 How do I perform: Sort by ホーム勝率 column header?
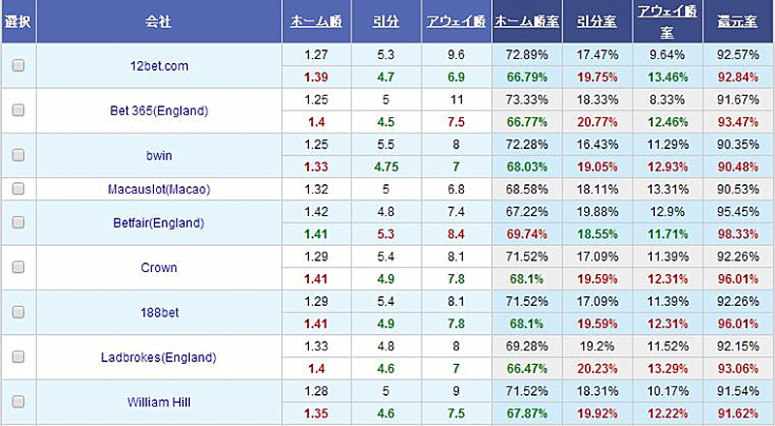coord(527,21)
